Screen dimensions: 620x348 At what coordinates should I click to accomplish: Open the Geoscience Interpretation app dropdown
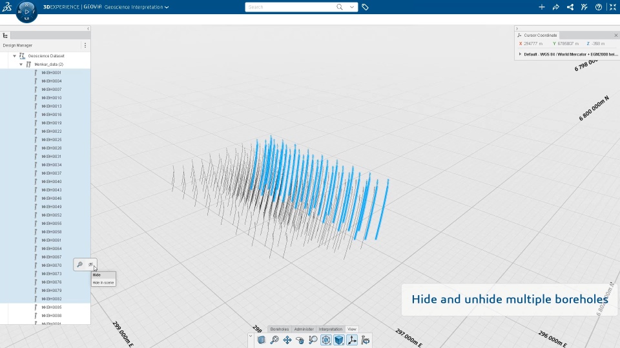(167, 7)
